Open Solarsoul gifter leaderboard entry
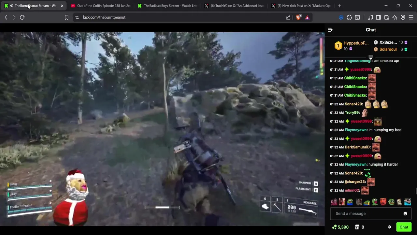 pos(390,49)
